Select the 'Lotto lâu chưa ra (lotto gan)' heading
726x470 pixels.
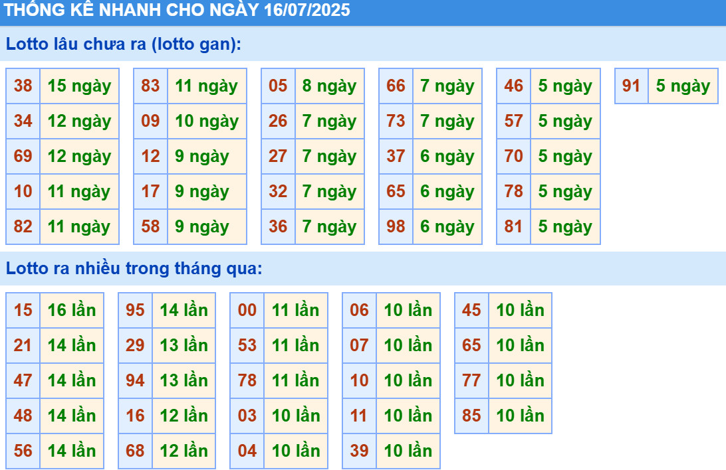click(124, 44)
